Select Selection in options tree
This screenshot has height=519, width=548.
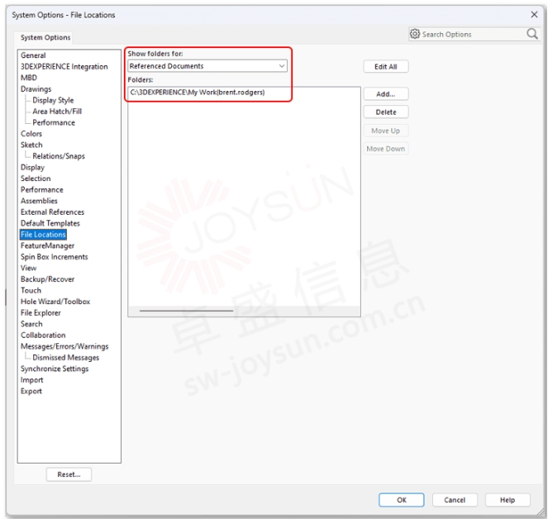click(36, 179)
